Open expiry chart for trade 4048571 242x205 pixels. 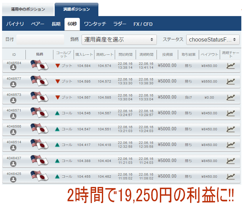tap(231, 113)
